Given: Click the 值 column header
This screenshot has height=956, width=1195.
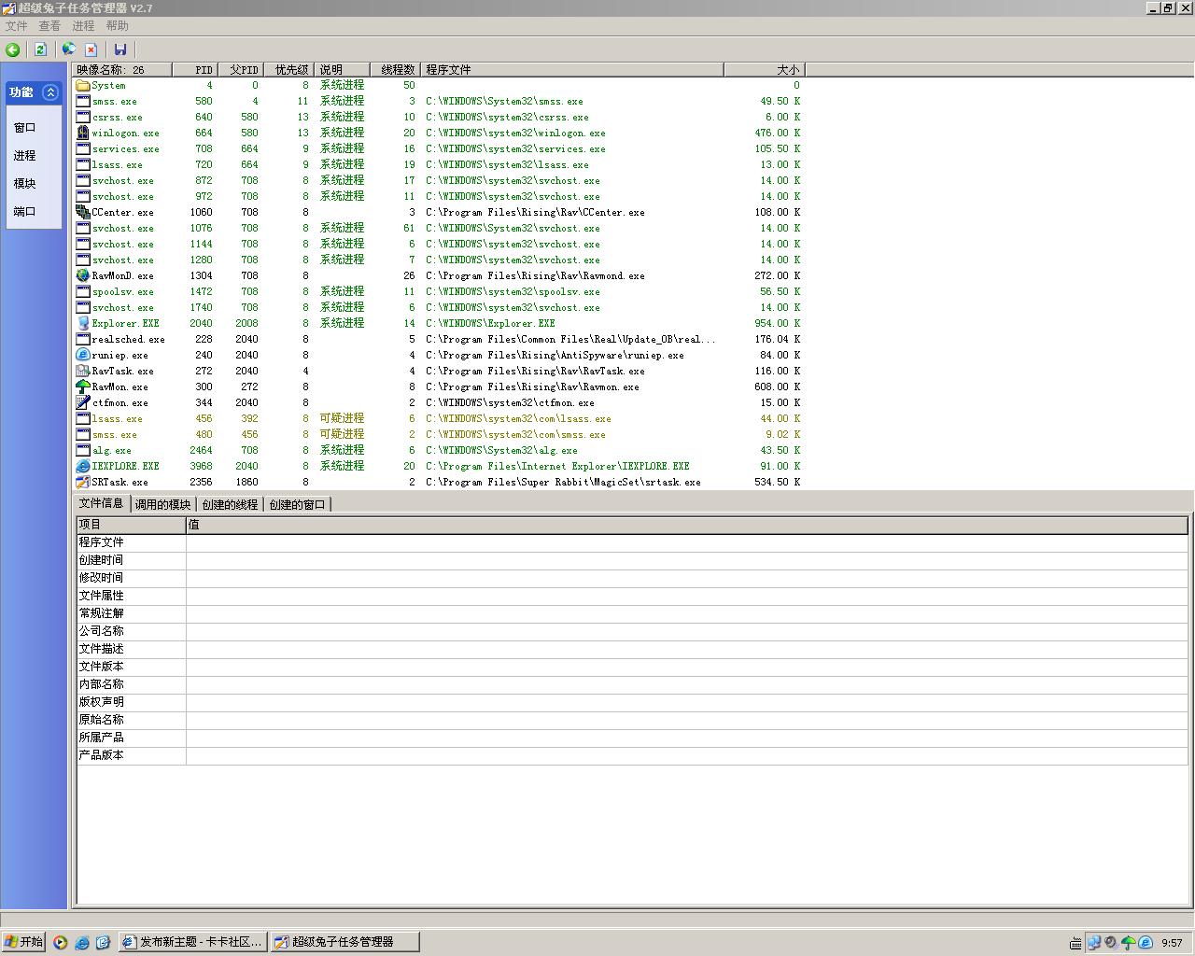Looking at the screenshot, I should point(687,525).
